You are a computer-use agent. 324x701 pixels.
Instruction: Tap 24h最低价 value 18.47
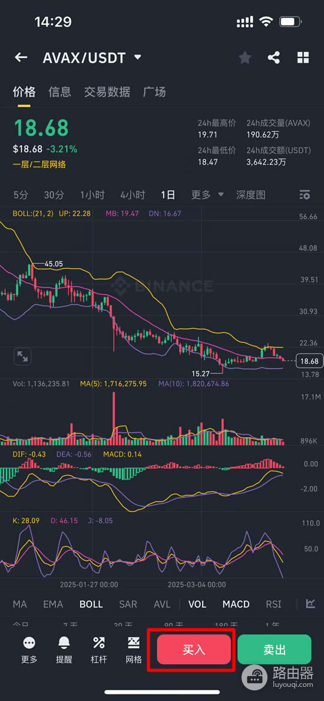pos(207,162)
